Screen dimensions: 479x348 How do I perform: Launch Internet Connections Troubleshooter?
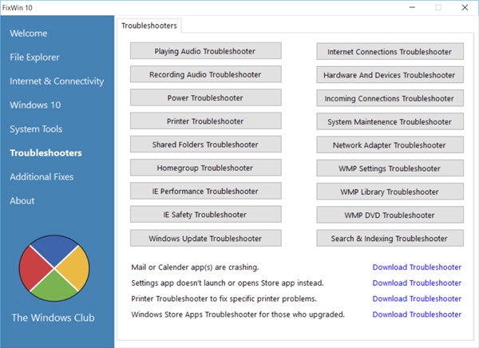(390, 52)
